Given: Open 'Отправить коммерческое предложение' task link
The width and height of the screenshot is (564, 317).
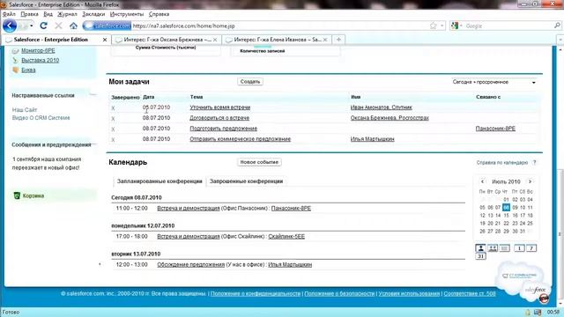Looking at the screenshot, I should [240, 139].
